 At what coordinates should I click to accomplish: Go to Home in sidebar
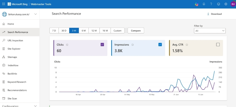click(20, 24)
